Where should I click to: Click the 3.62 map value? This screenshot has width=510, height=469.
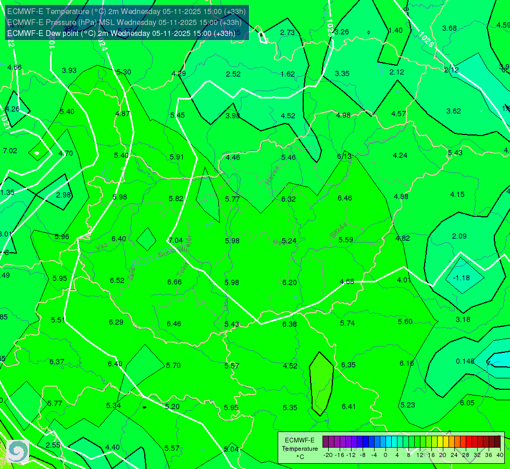[453, 112]
